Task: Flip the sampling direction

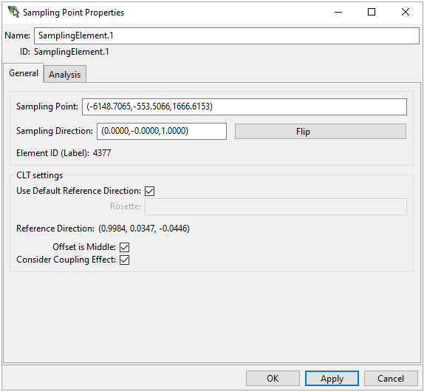Action: click(x=321, y=132)
